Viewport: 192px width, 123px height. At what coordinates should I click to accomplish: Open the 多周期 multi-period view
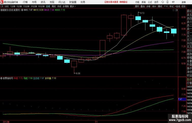(x=66, y=6)
